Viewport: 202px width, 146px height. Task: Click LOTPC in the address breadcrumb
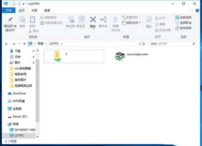[54, 44]
